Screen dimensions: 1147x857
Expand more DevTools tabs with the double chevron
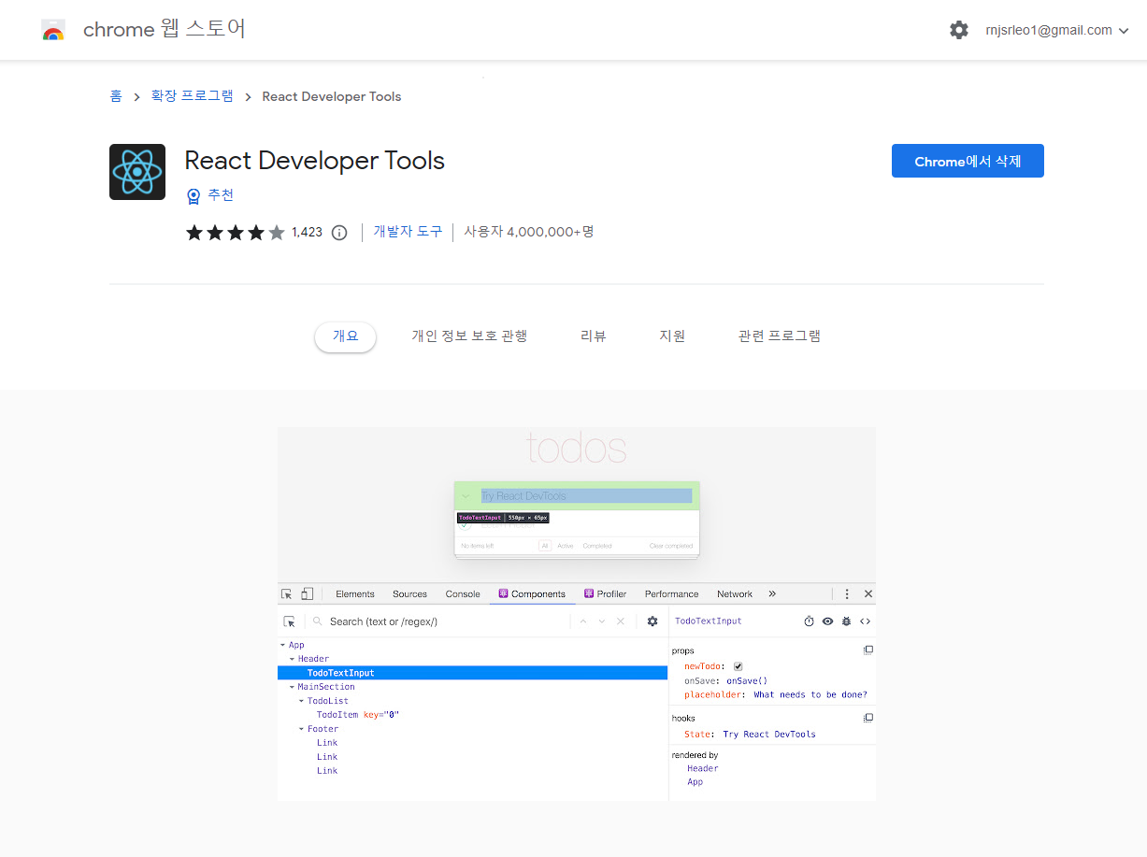(x=772, y=594)
